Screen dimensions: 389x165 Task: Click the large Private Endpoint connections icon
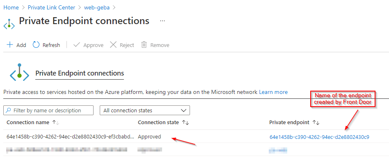tap(19, 73)
